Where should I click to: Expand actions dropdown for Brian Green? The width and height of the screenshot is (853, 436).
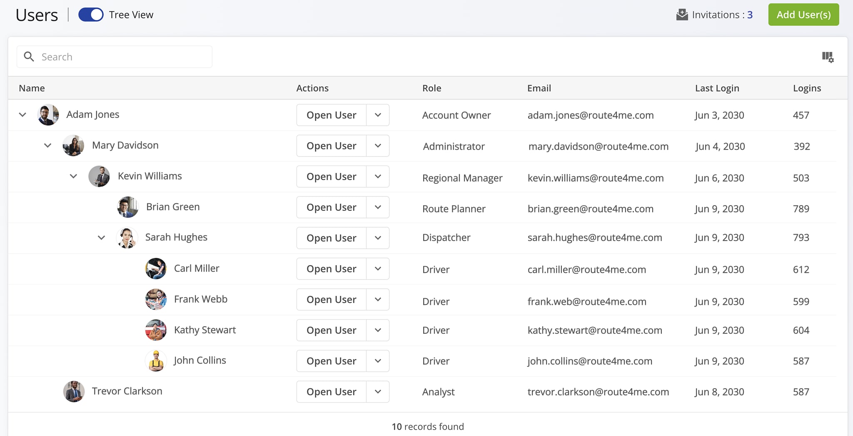378,207
